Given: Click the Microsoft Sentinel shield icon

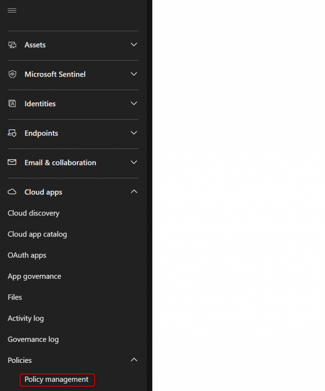Looking at the screenshot, I should (x=12, y=74).
